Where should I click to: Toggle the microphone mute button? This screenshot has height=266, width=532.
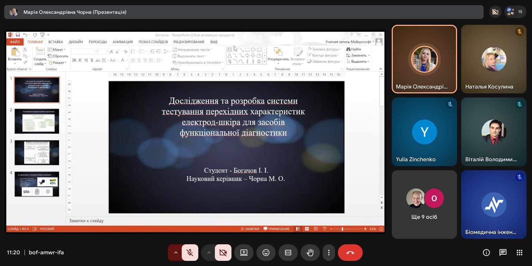(x=190, y=253)
